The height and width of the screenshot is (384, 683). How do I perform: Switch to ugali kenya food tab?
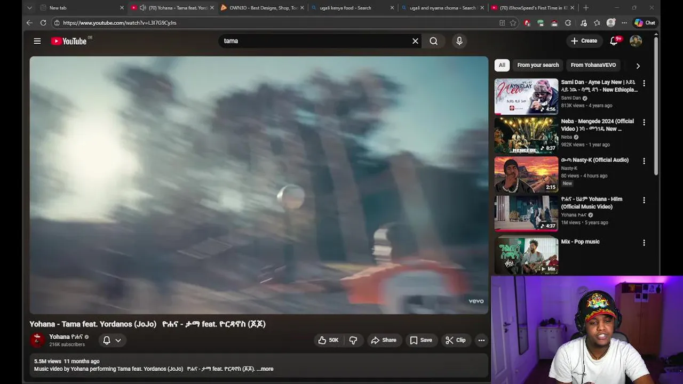(353, 7)
